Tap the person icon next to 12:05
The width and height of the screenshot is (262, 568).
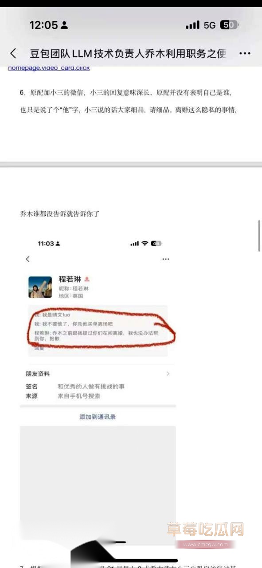(64, 25)
